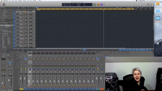The image size is (162, 91).
Task: Toggle the orange Solo mode button
Action: click(x=99, y=5)
